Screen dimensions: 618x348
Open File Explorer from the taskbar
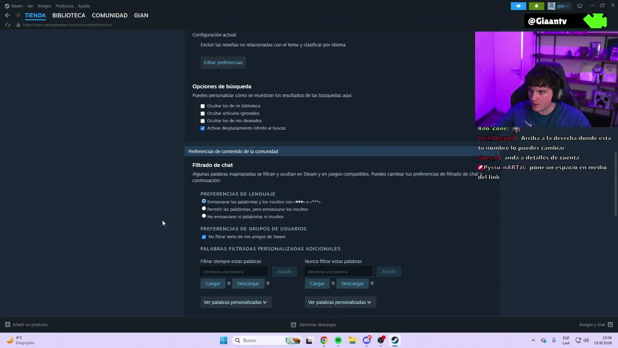coord(352,340)
